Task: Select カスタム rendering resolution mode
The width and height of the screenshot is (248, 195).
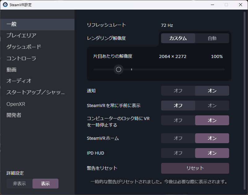Action: point(178,38)
